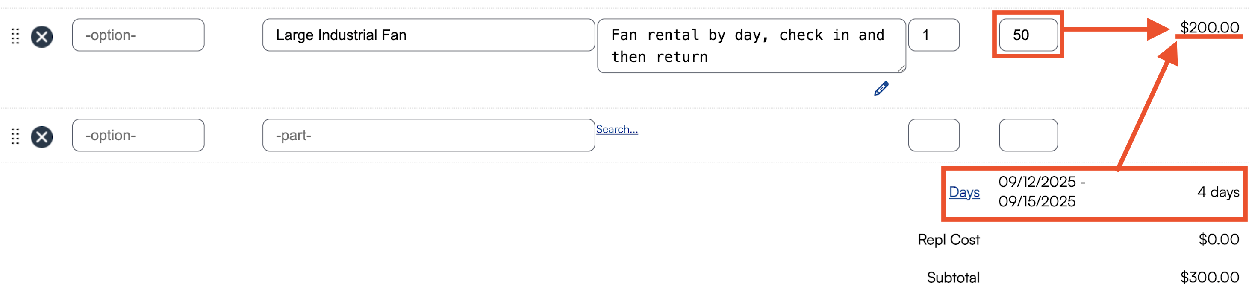Screen dimensions: 1249x284
Task: Click the drag handle on the empty part row
Action: tap(15, 136)
